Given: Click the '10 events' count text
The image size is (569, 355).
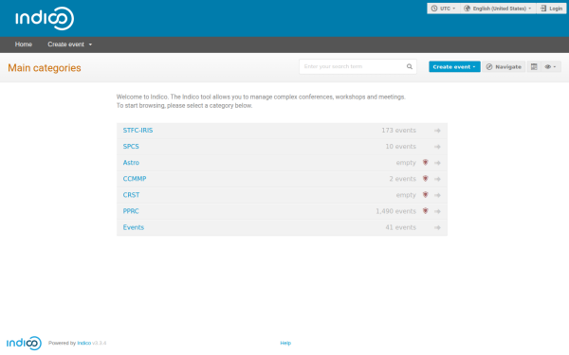Looking at the screenshot, I should [x=400, y=147].
